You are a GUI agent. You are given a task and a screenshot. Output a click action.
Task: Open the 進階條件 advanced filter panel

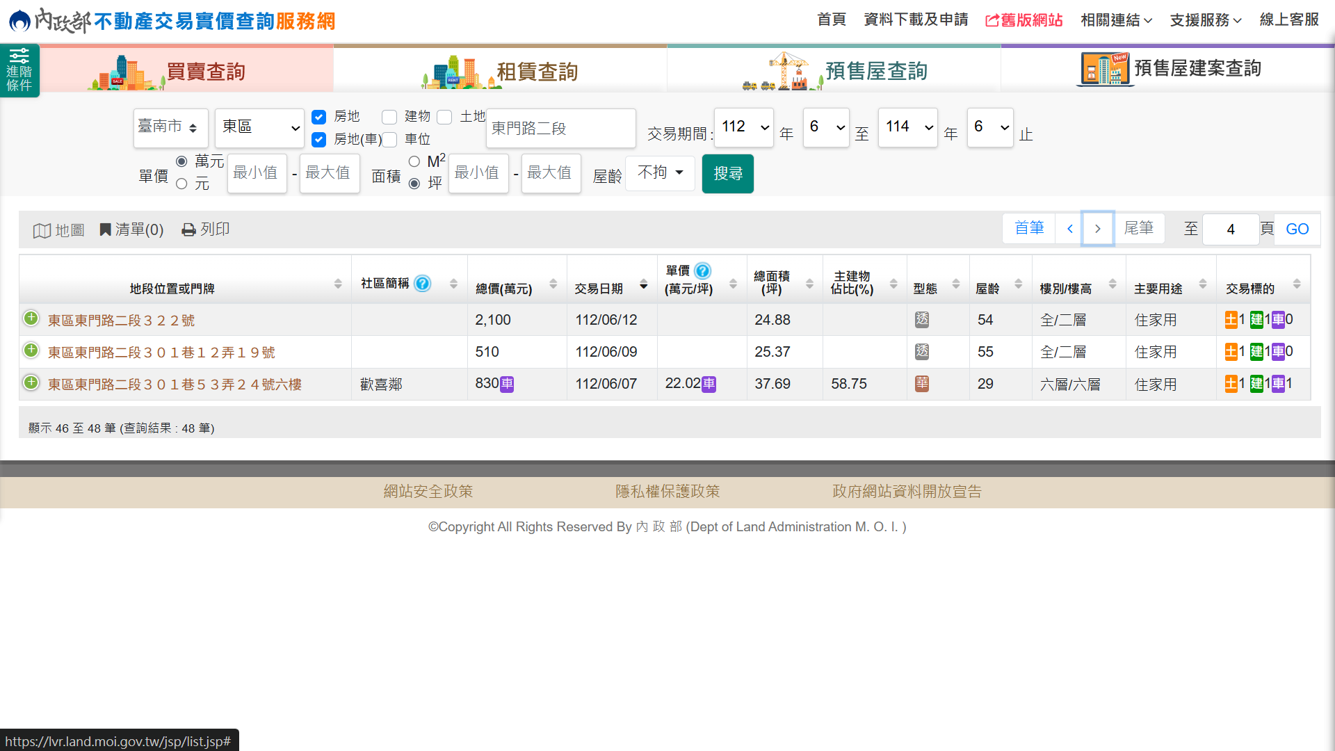[19, 70]
